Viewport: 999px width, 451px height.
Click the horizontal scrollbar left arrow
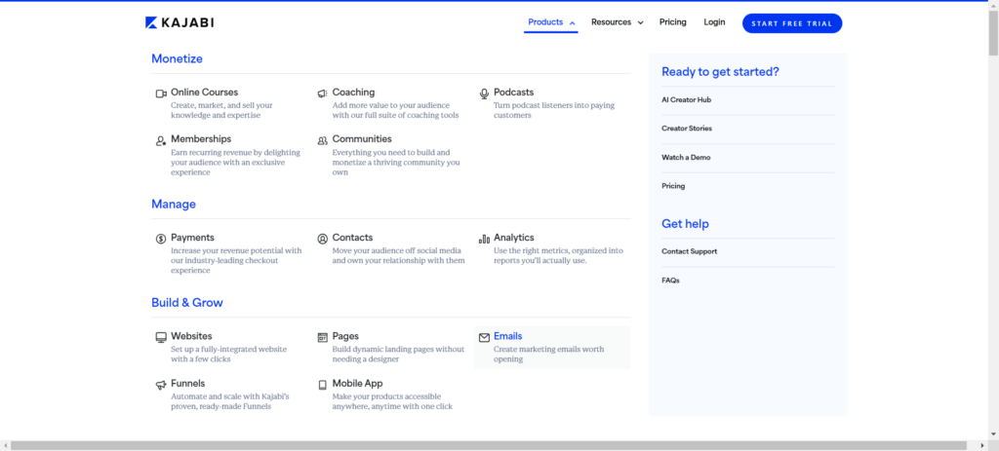[5, 445]
